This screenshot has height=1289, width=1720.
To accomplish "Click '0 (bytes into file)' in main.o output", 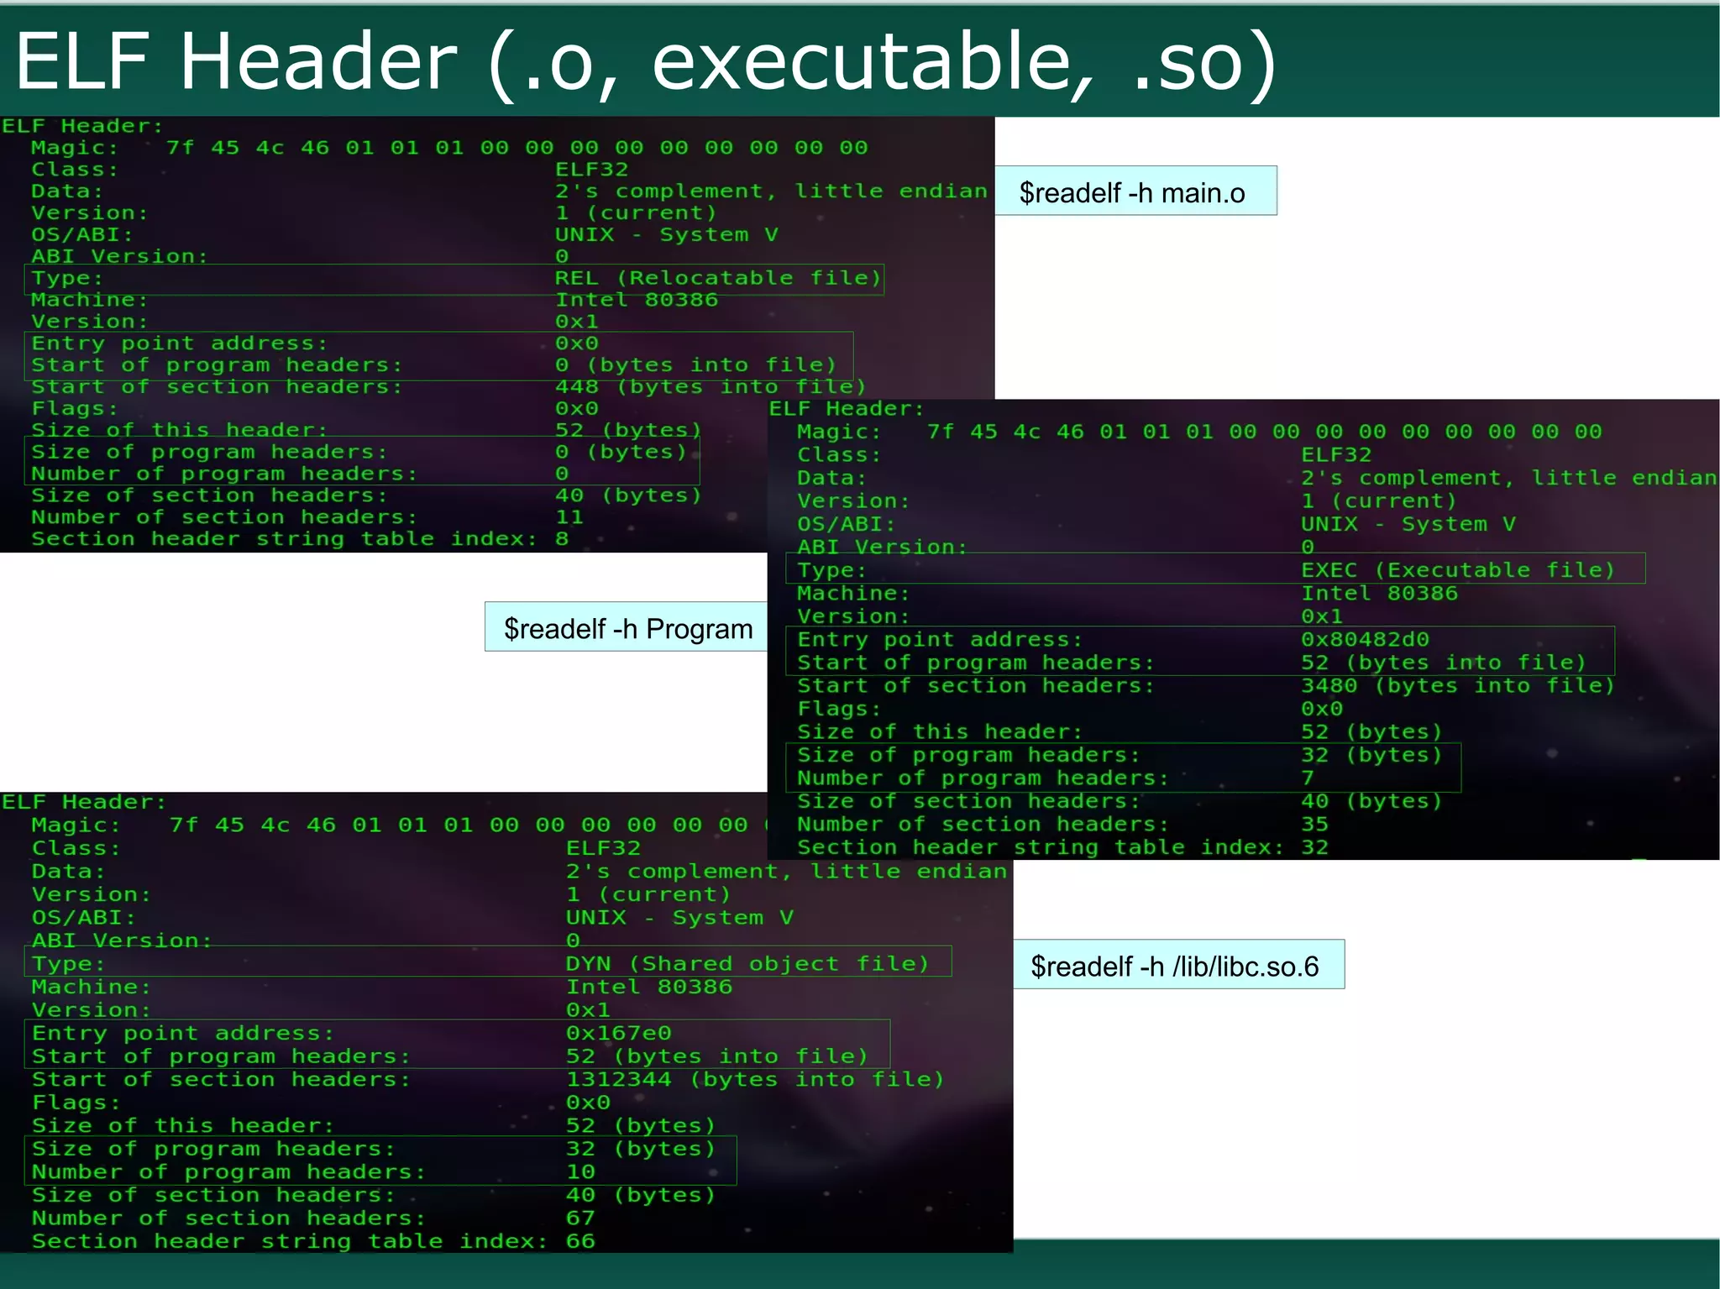I will point(695,364).
